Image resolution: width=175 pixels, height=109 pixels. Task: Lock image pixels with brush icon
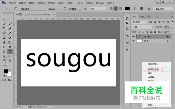click(143, 32)
